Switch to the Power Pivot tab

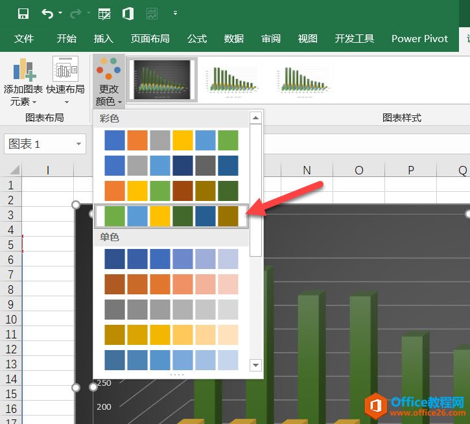click(419, 39)
